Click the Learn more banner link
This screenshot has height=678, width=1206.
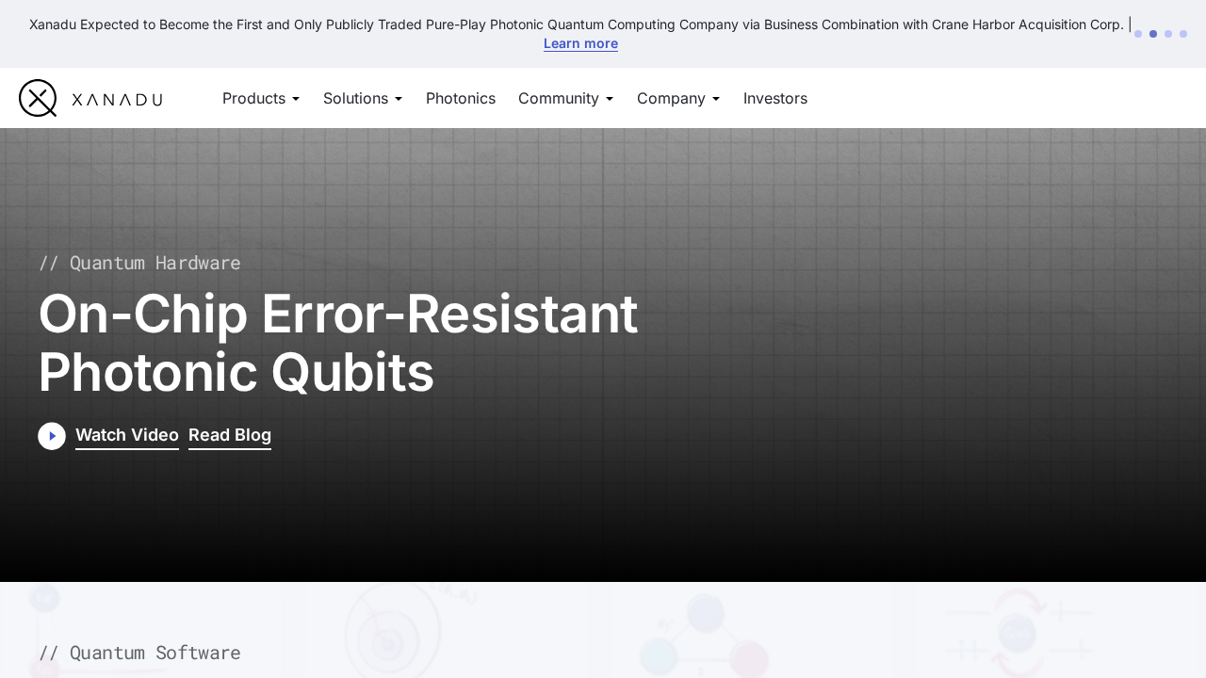tap(580, 43)
